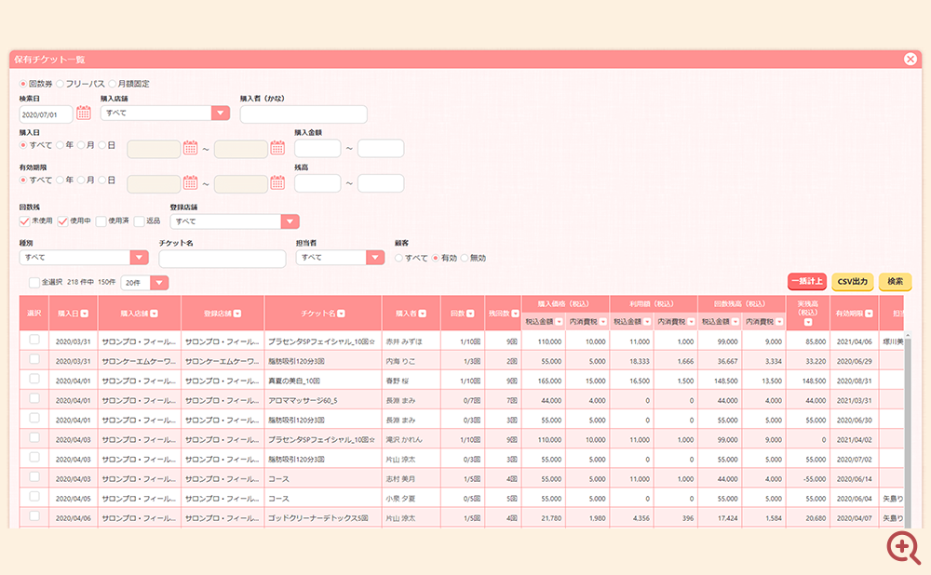Sort by the 登録店舗 column arrow
Viewport: 931px width, 575px height.
(x=237, y=314)
